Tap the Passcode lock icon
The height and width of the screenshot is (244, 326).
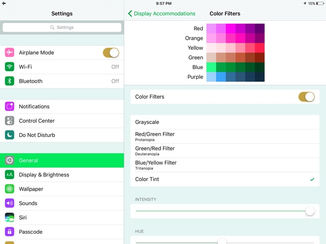pos(10,232)
